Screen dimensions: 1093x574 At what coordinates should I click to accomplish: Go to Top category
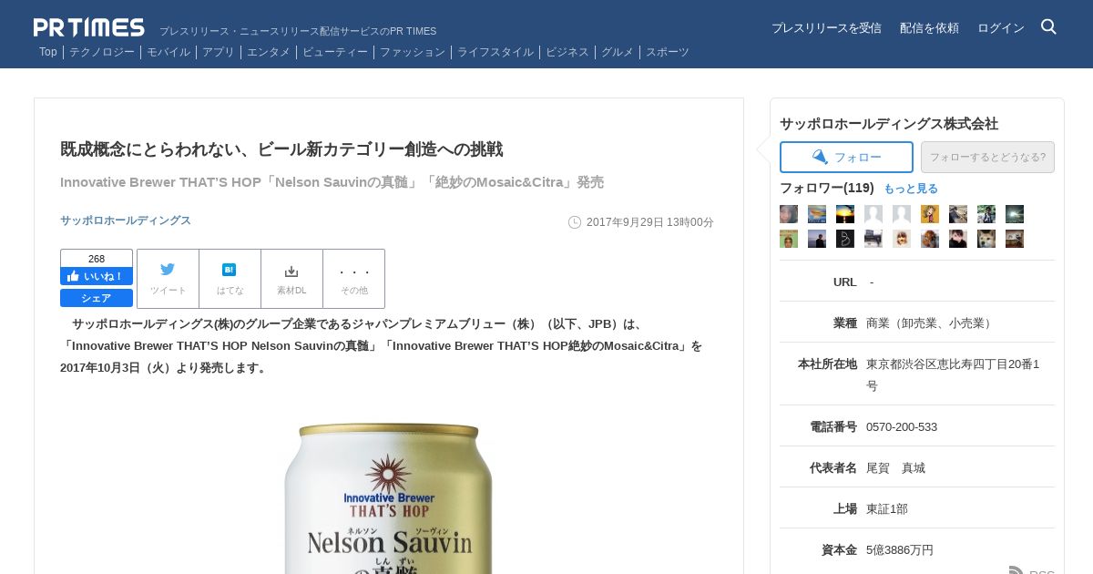48,52
